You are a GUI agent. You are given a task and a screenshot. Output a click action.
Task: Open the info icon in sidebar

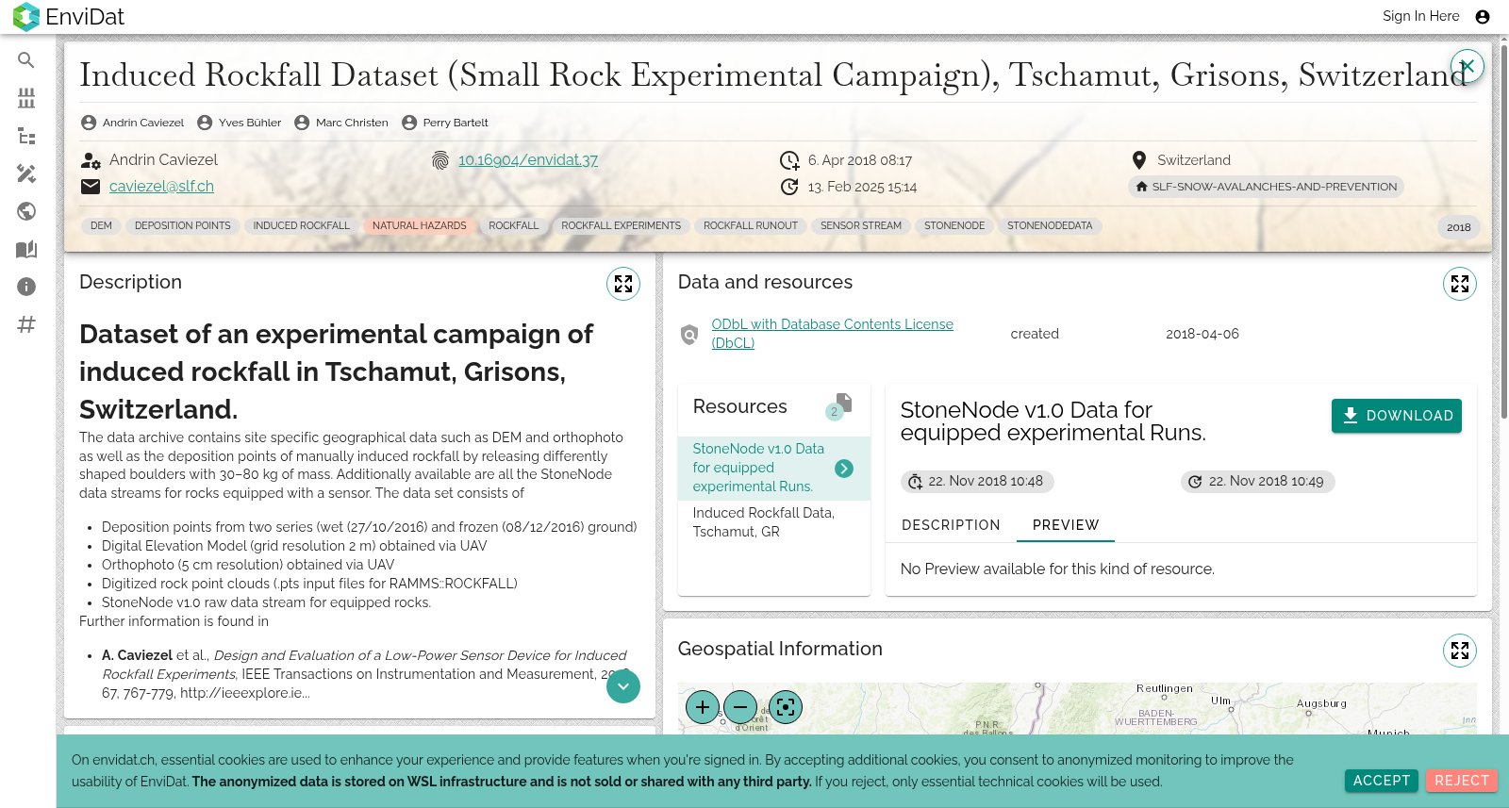click(26, 287)
